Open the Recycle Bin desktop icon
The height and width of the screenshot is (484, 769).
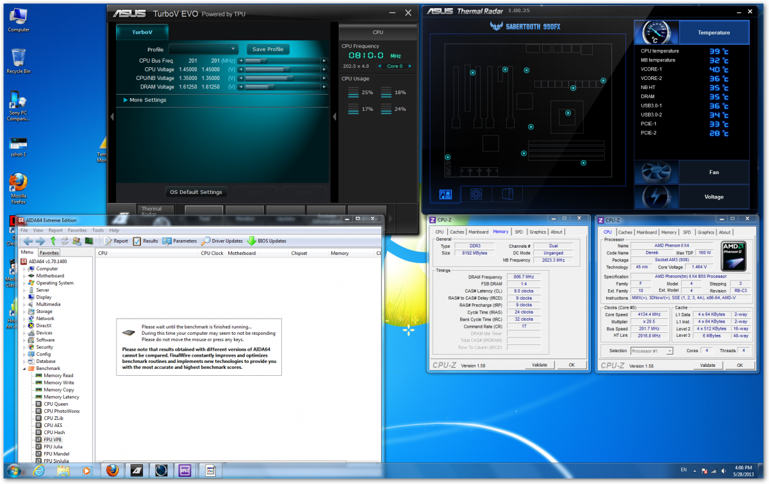[x=19, y=61]
